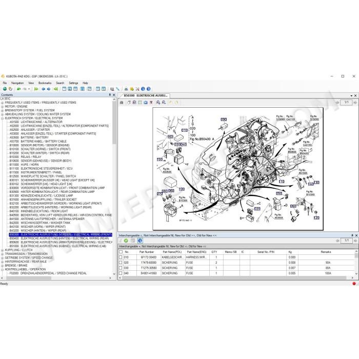Open document tab list dropdown arrow
The image size is (359, 359).
[351, 96]
